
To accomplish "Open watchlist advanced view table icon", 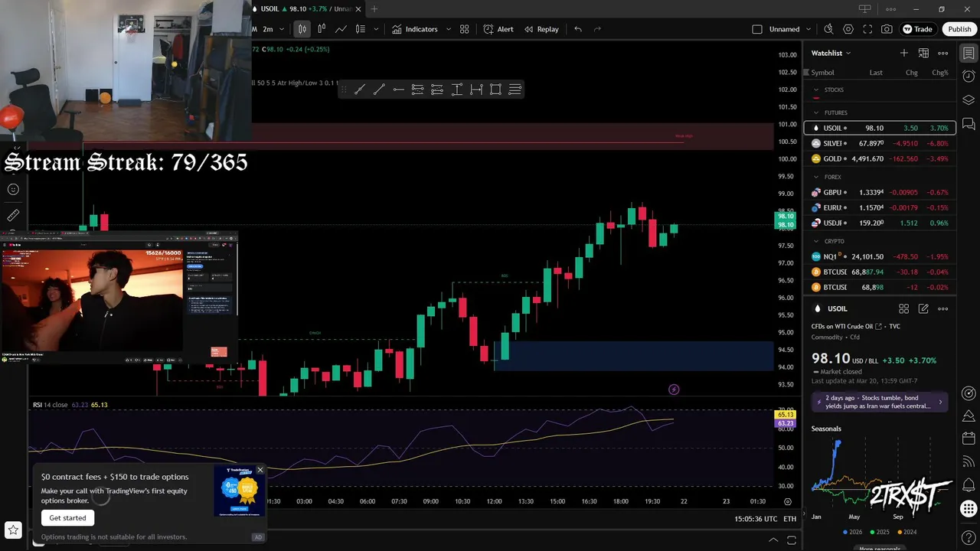I will tap(923, 53).
